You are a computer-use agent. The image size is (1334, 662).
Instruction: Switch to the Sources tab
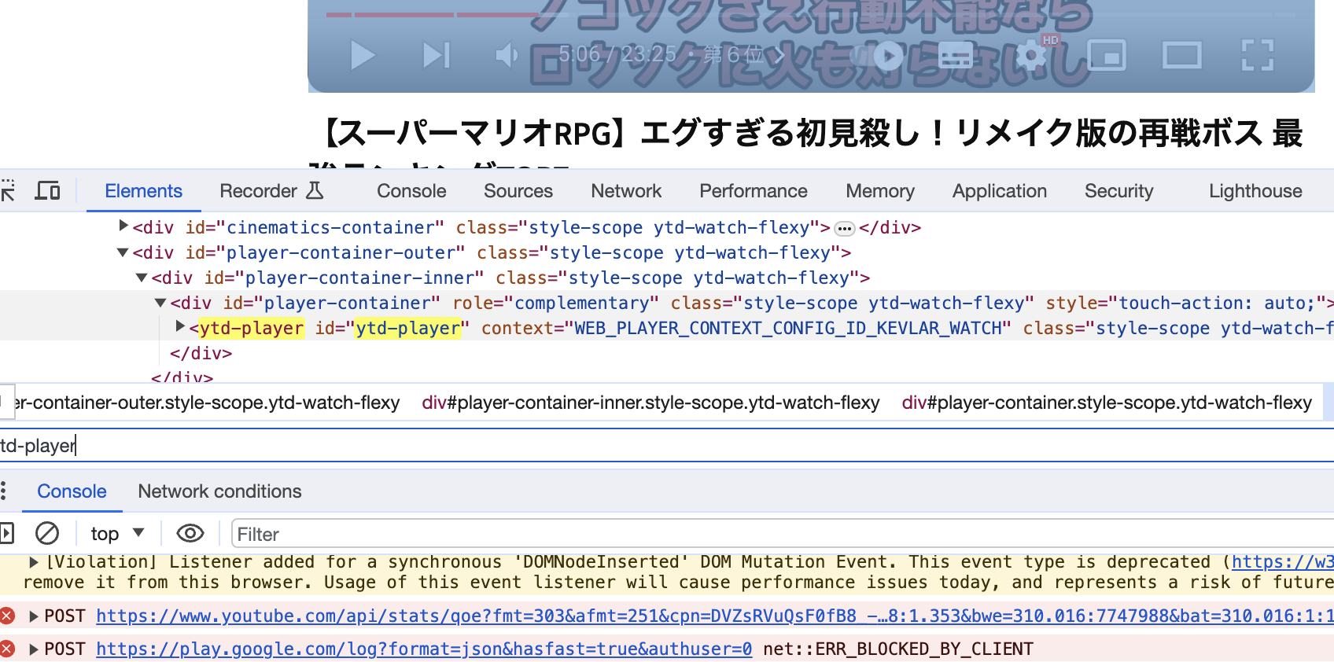[x=518, y=191]
